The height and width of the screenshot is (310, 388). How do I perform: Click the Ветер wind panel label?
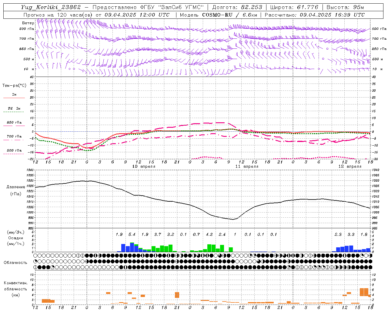pos(28,23)
